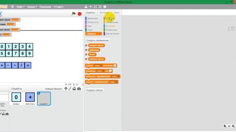Image resolution: width=236 pixels, height=132 pixels.
Task: Click the Создать переменную button
Action: pyautogui.click(x=97, y=40)
